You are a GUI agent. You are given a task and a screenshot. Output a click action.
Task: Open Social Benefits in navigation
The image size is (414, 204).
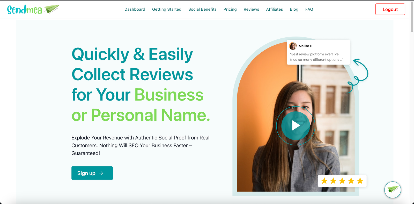tap(202, 9)
